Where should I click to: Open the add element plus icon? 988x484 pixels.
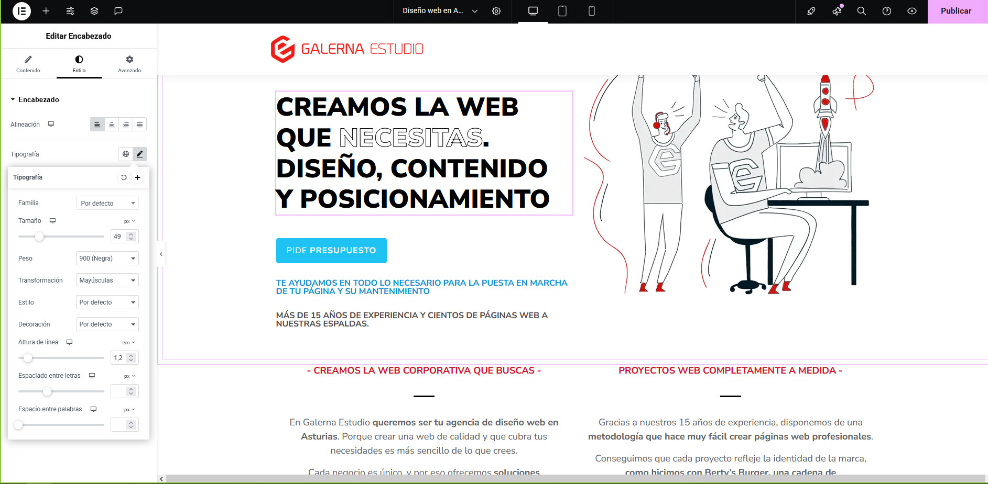tap(46, 11)
